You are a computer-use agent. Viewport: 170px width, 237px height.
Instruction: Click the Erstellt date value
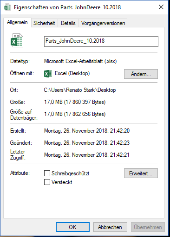tap(87, 131)
